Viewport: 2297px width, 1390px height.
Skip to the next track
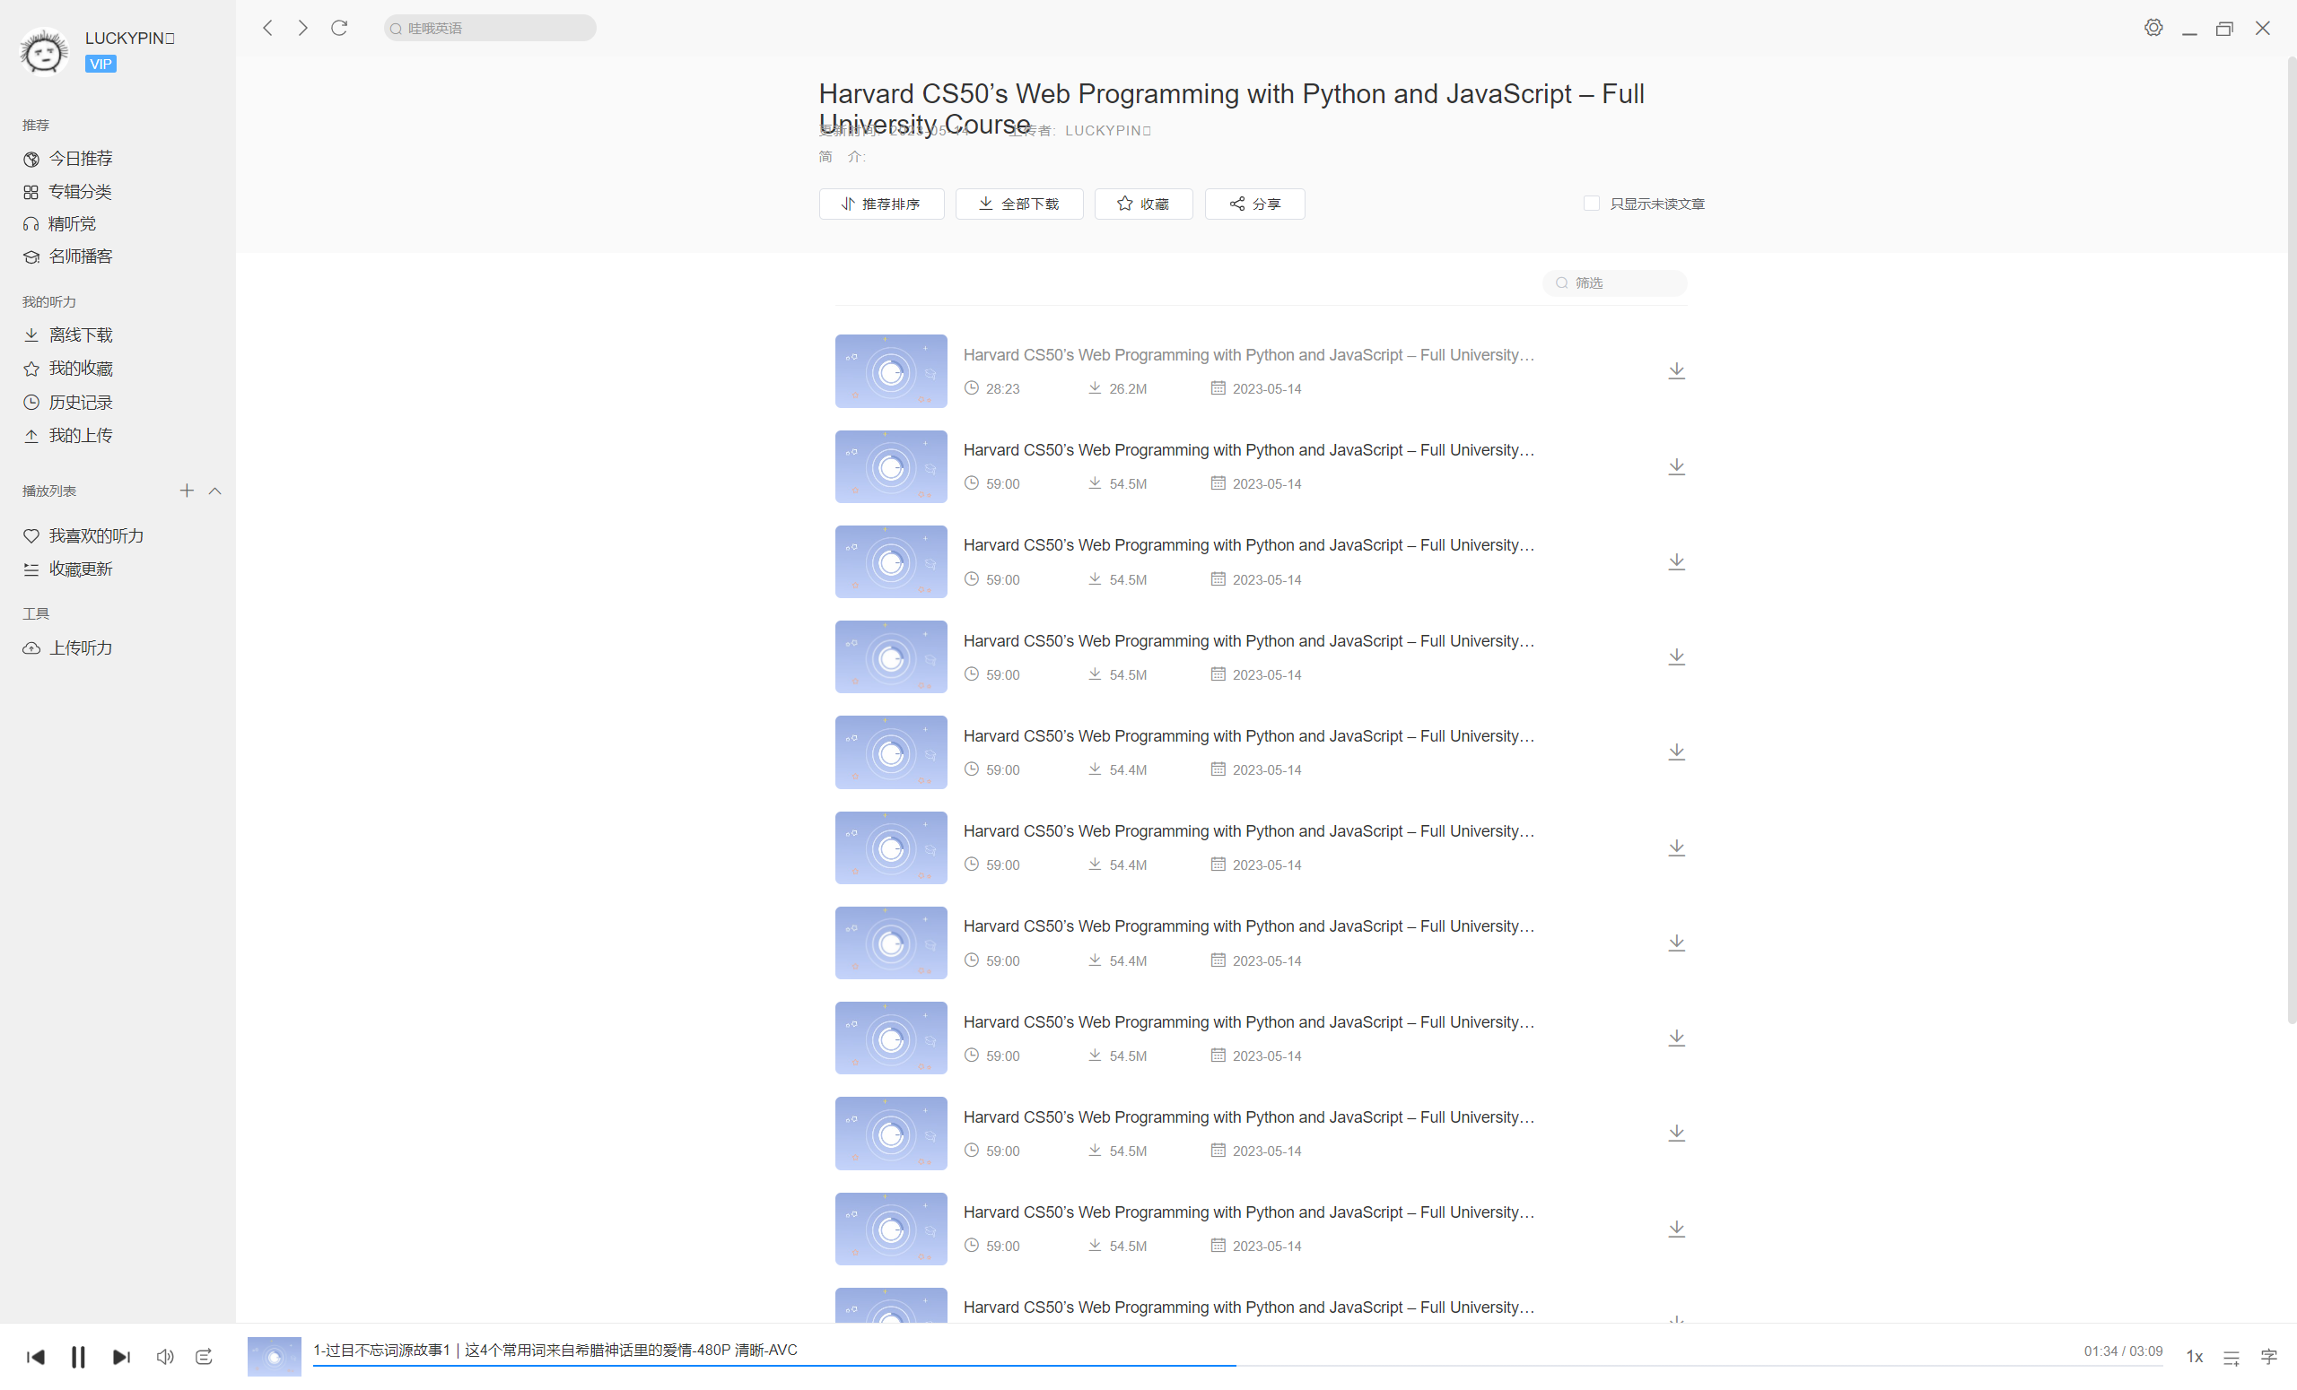tap(121, 1357)
